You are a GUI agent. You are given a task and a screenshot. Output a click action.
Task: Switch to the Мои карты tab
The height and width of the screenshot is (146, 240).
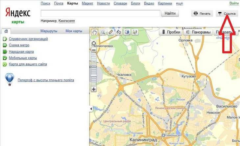[74, 31]
